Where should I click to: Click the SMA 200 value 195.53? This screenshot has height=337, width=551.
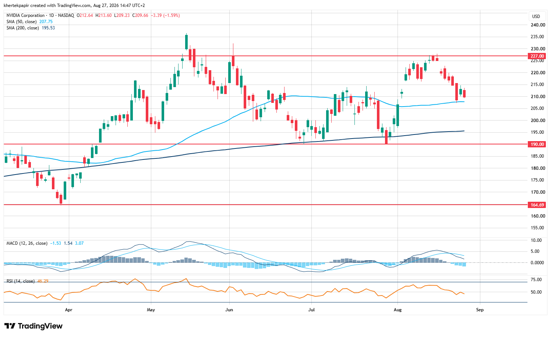point(48,28)
